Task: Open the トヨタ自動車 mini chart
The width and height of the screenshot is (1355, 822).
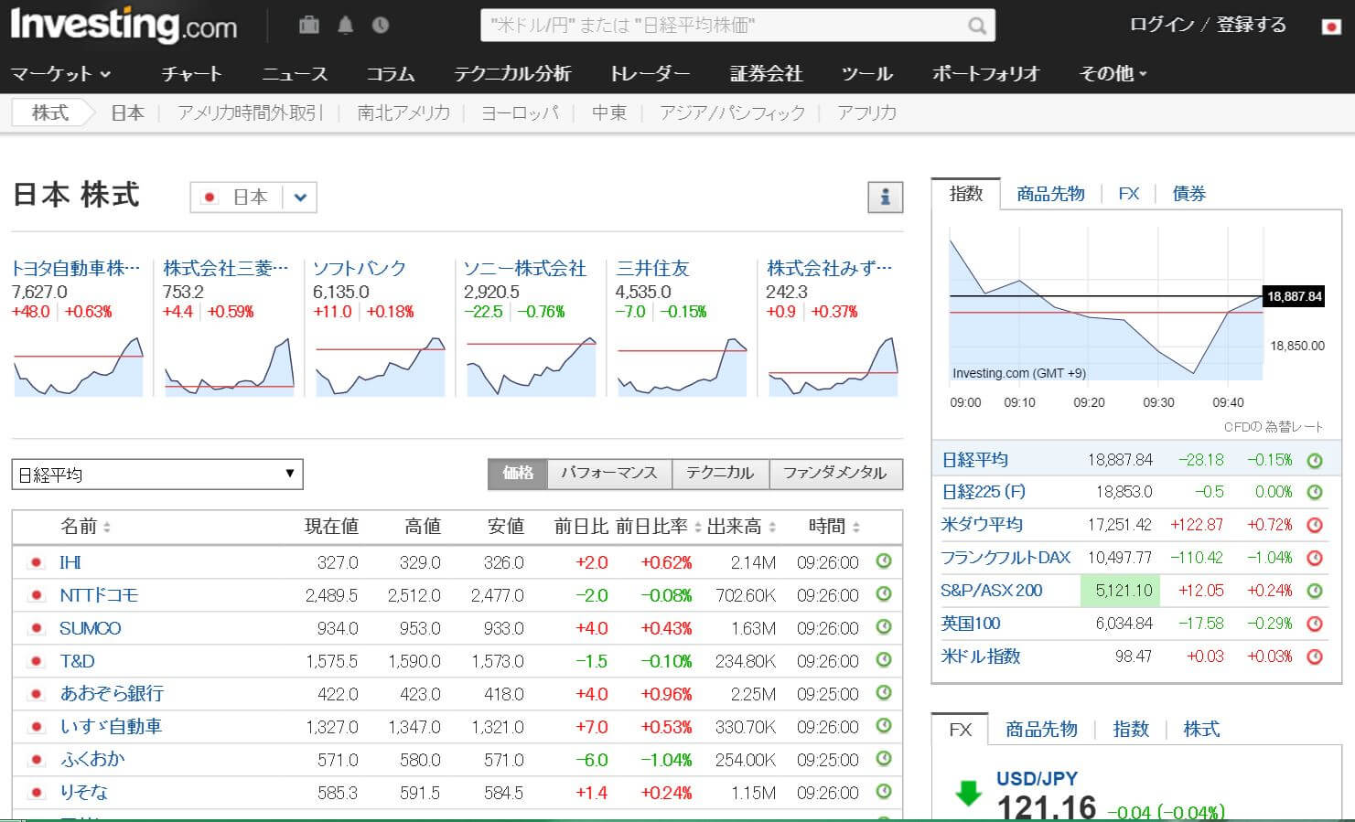Action: [x=79, y=366]
